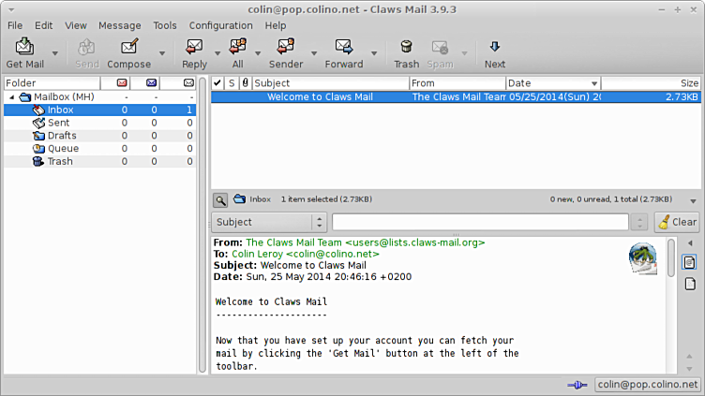Open the Subject search type combo box

coord(269,222)
